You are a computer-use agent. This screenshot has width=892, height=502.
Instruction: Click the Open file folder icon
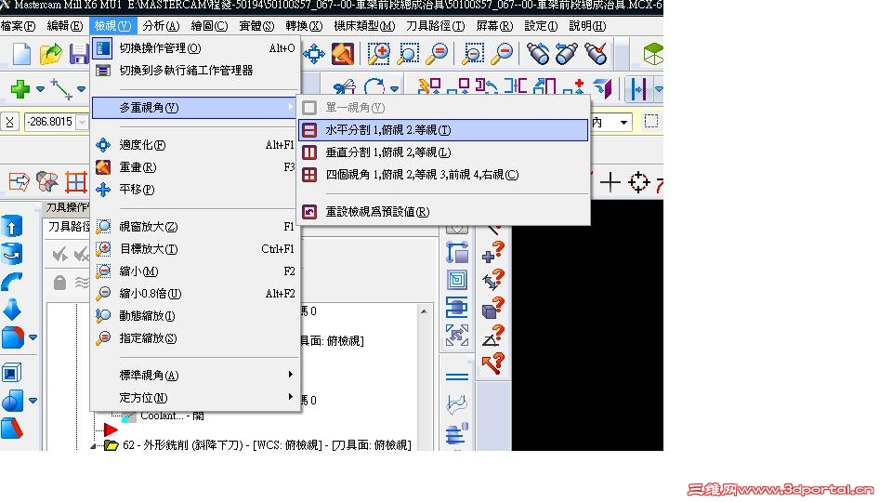(x=50, y=54)
